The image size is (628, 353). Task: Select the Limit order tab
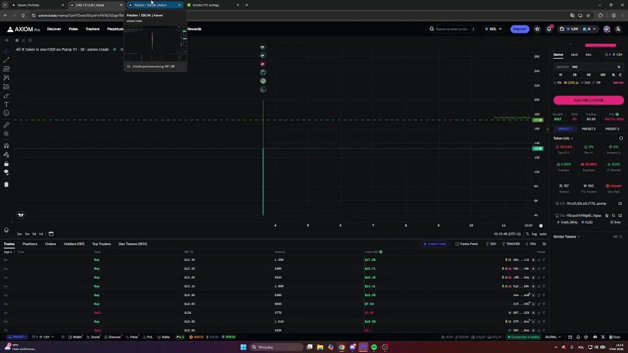pos(574,54)
